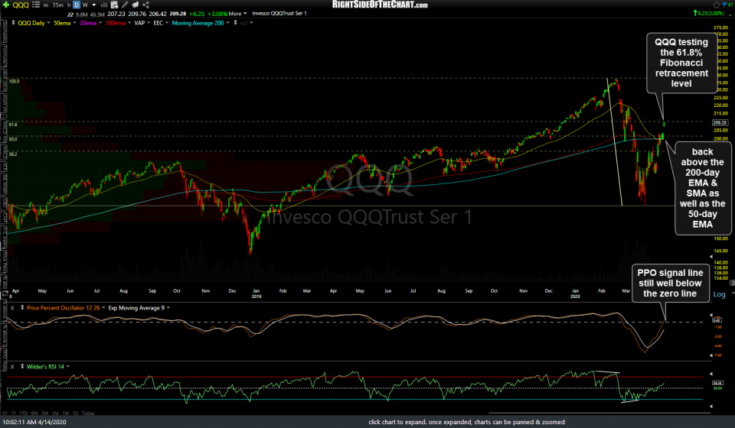The width and height of the screenshot is (735, 428).
Task: Click the blue flag icon at top right
Action: pos(724,5)
